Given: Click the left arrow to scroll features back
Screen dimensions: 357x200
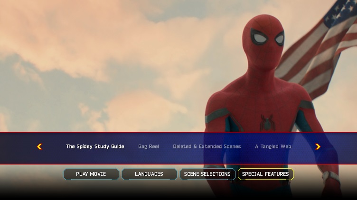Looking at the screenshot, I should click(39, 146).
